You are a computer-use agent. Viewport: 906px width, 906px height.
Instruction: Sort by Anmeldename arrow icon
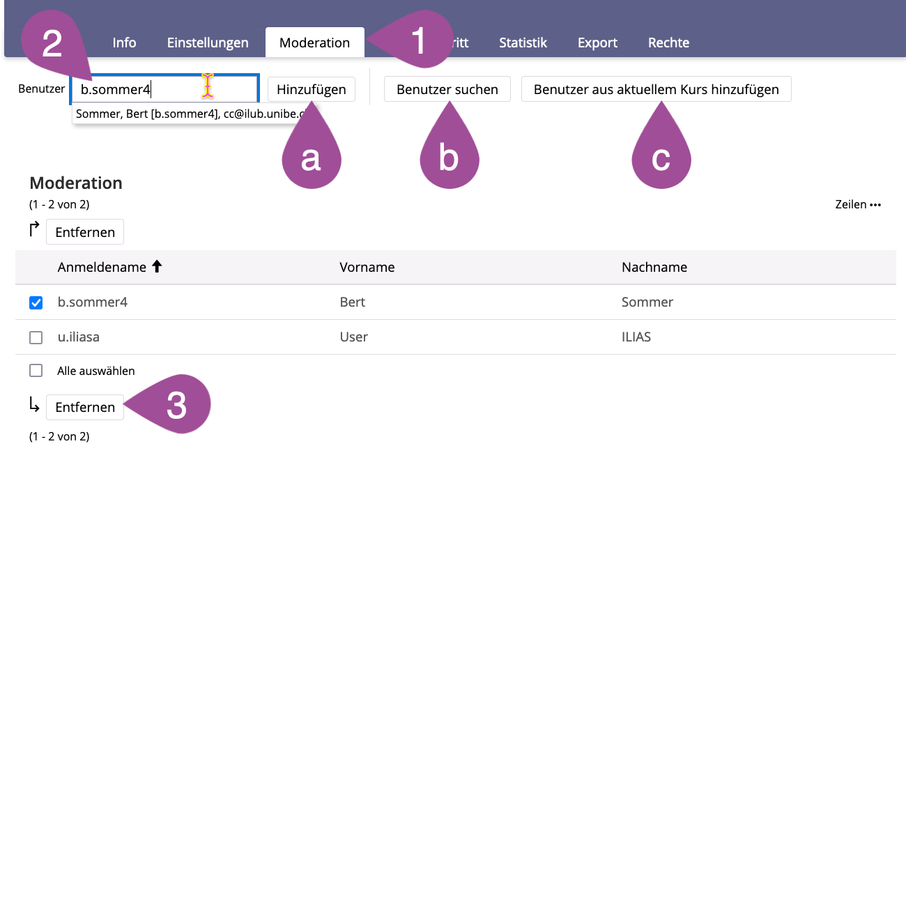pyautogui.click(x=157, y=266)
